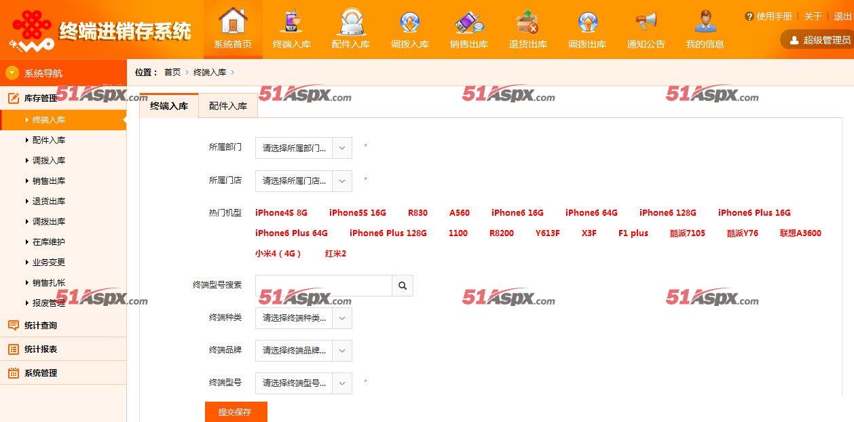This screenshot has width=854, height=422.
Task: Collapse the 系统导航 arrow icon
Action: 12,73
